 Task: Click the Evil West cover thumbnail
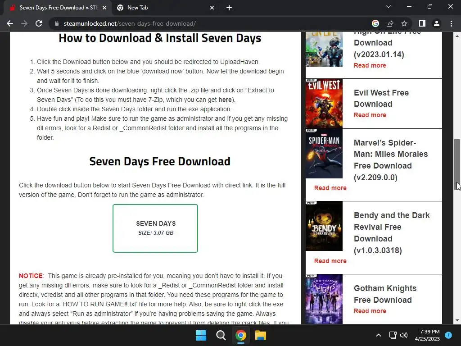pyautogui.click(x=324, y=104)
